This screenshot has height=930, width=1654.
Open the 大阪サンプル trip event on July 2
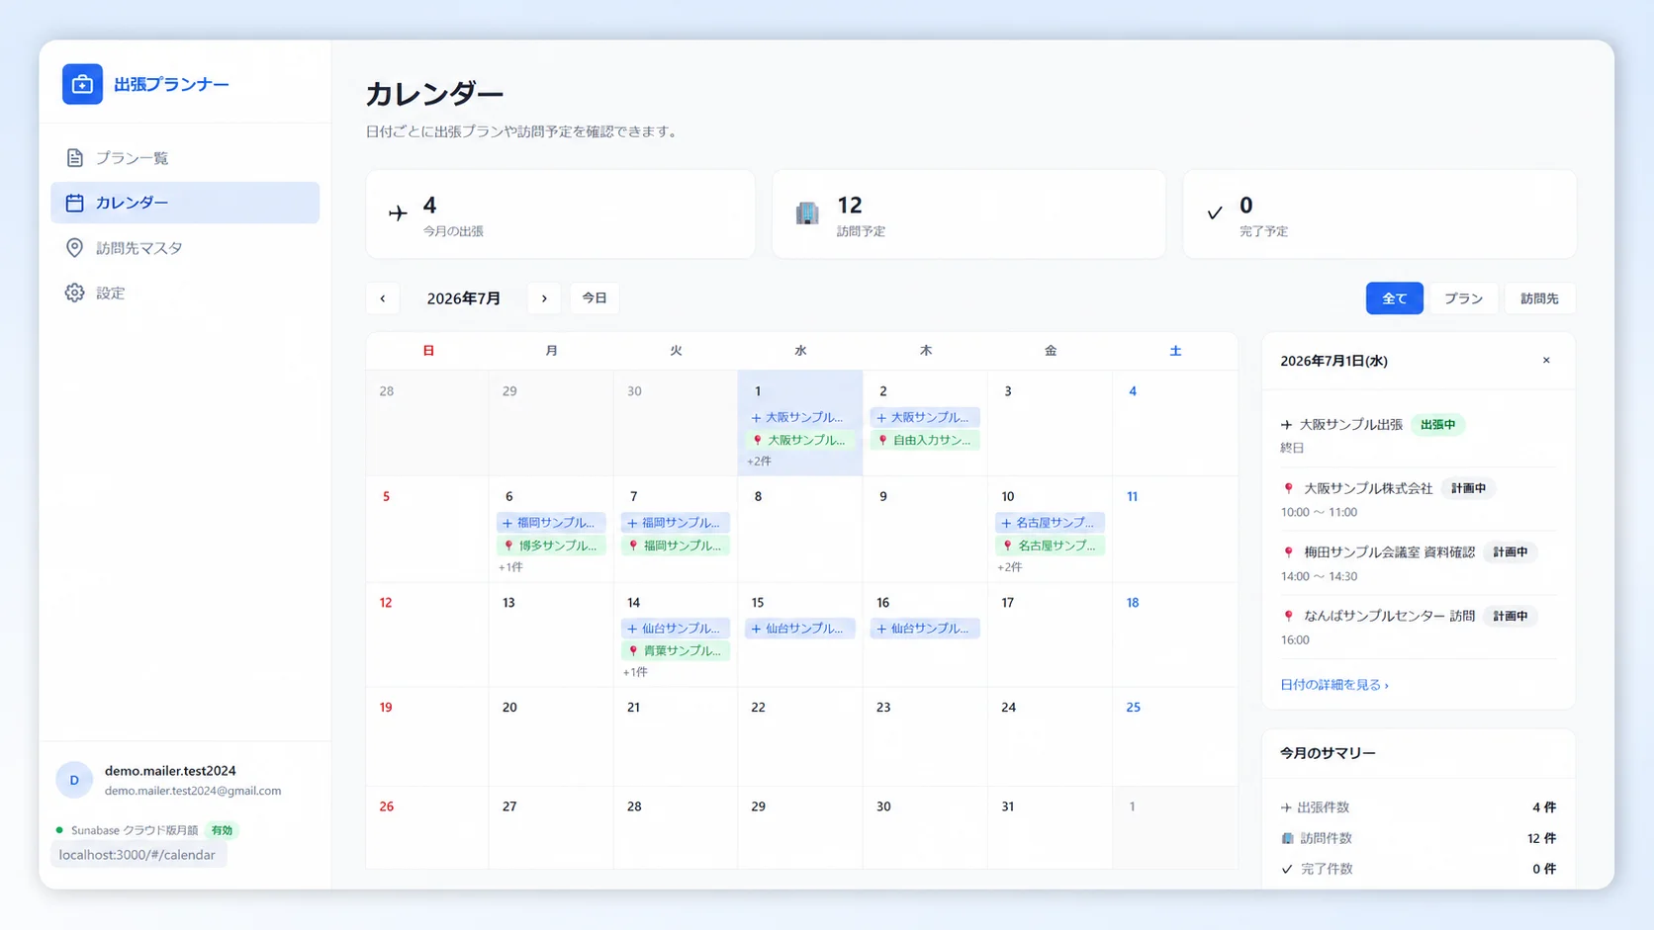coord(925,418)
